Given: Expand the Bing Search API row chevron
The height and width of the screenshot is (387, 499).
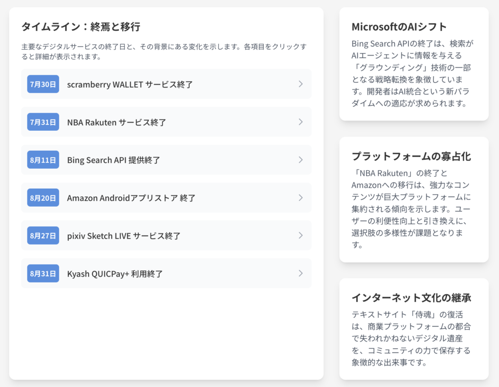Looking at the screenshot, I should coord(300,159).
